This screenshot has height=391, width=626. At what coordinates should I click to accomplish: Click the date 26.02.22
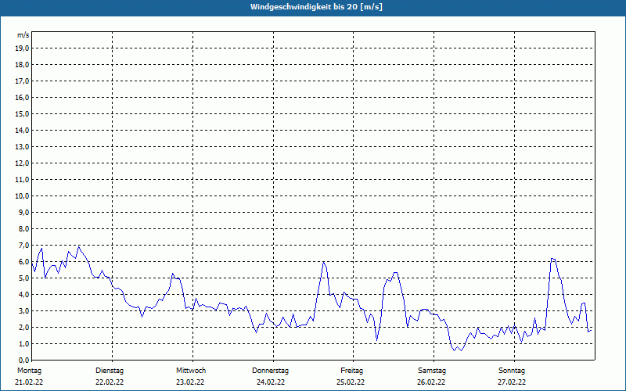[432, 382]
